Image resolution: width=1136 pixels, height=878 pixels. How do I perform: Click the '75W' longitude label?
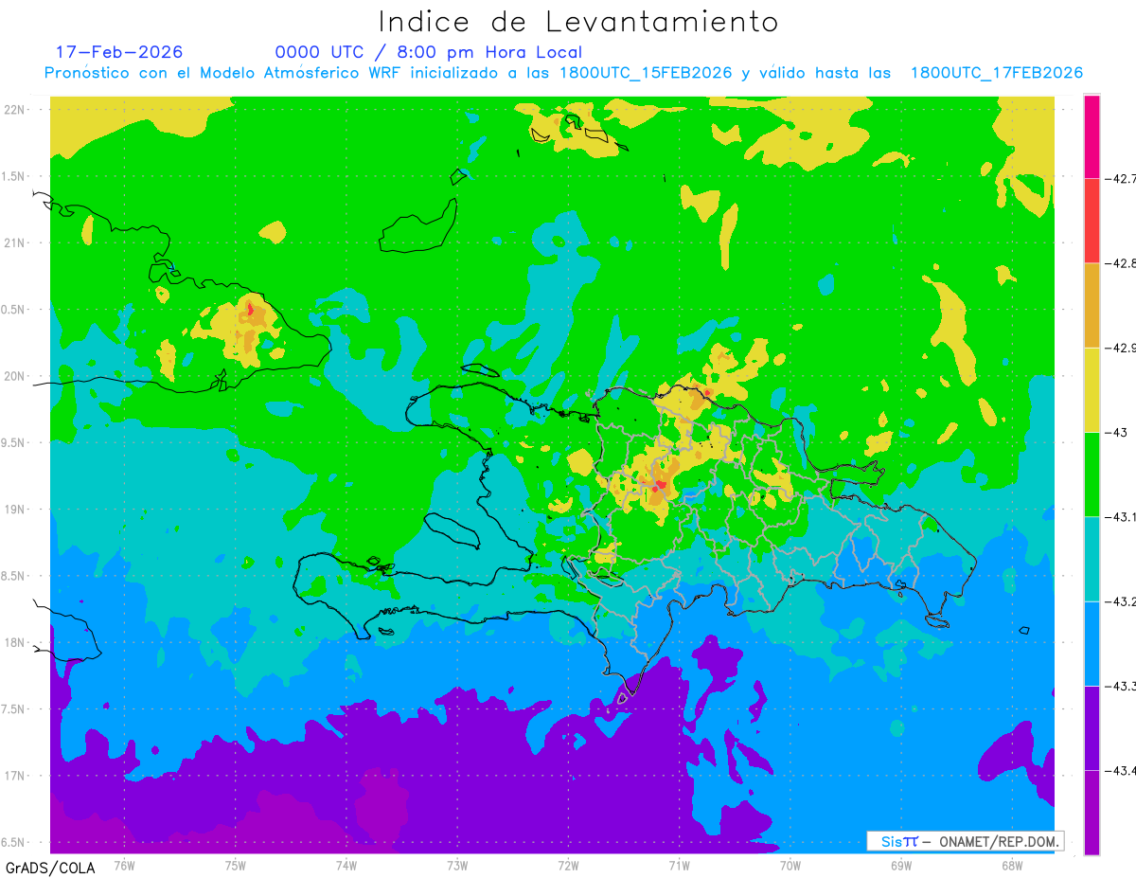(236, 865)
